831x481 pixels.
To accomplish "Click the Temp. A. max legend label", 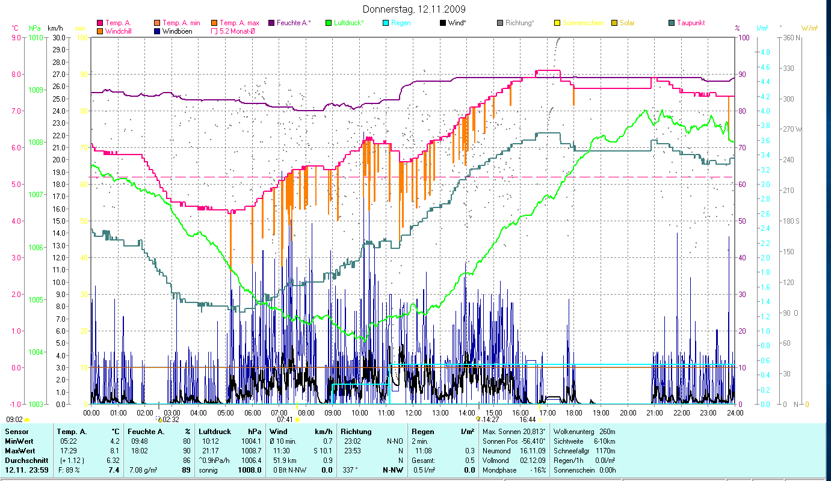I will tap(239, 23).
